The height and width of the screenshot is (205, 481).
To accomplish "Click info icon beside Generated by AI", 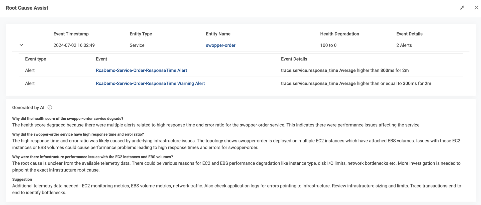I will point(50,107).
